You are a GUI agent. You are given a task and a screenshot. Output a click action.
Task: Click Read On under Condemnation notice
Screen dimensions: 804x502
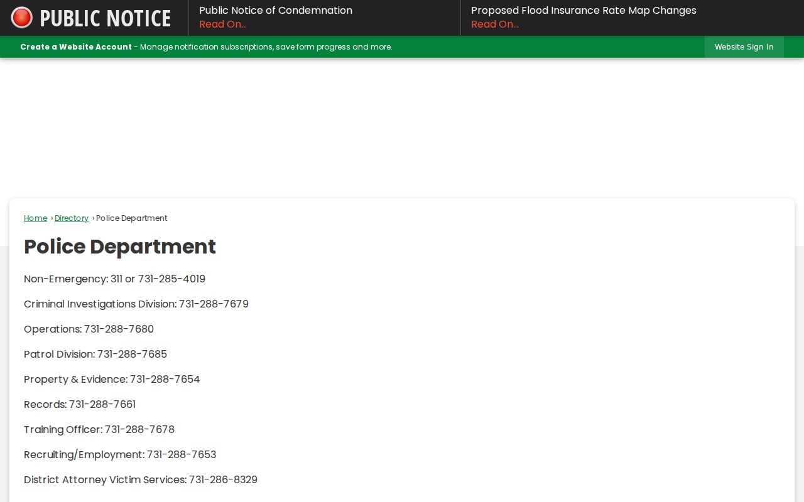click(x=223, y=24)
